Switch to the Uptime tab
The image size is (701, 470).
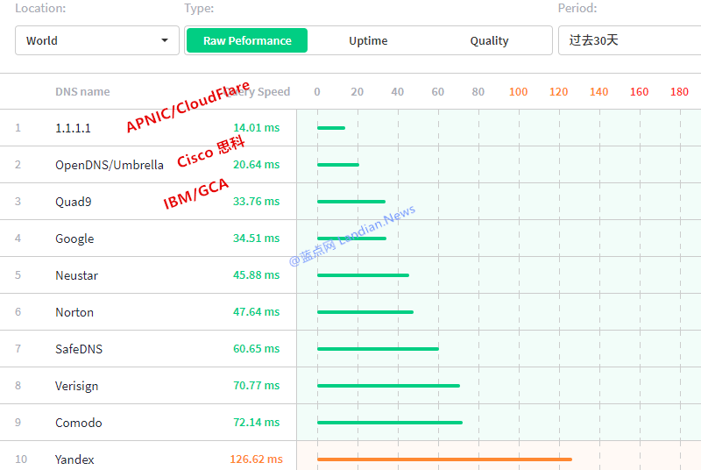point(368,40)
